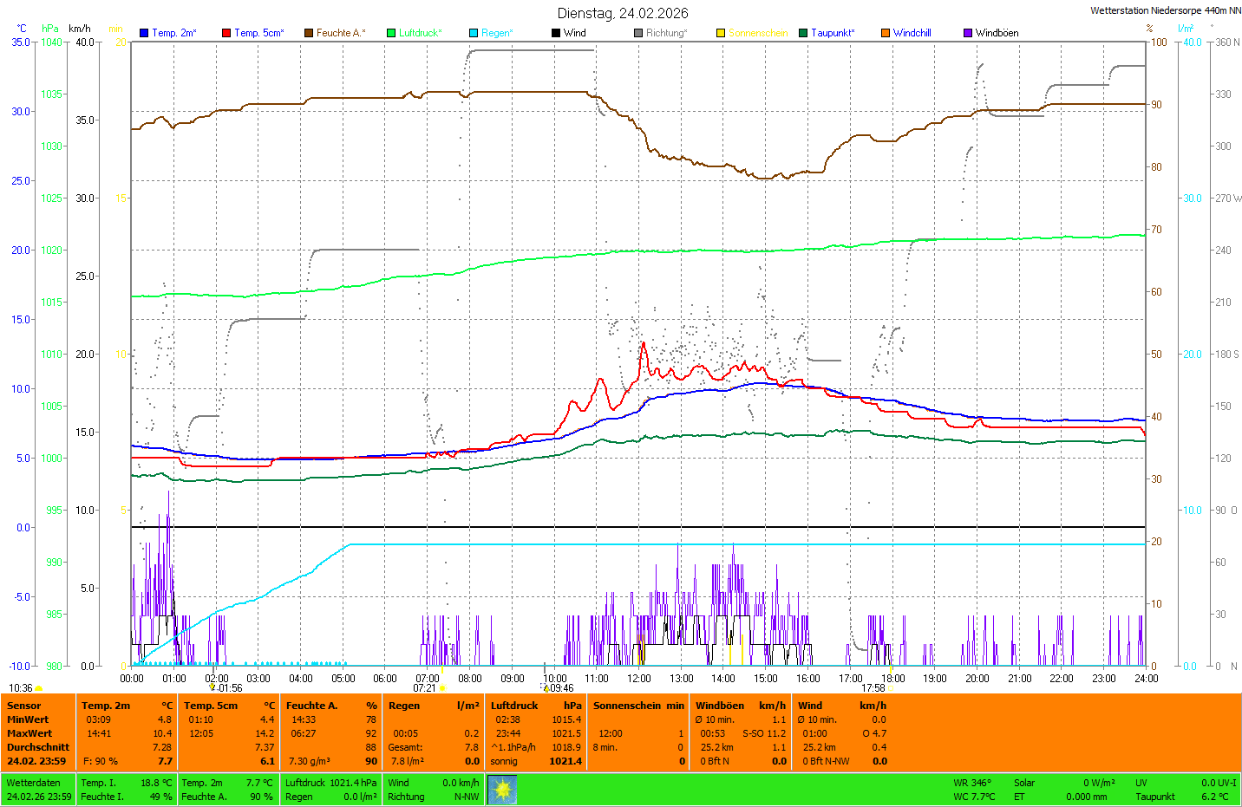Click the orange Windchill legend square

pos(886,33)
